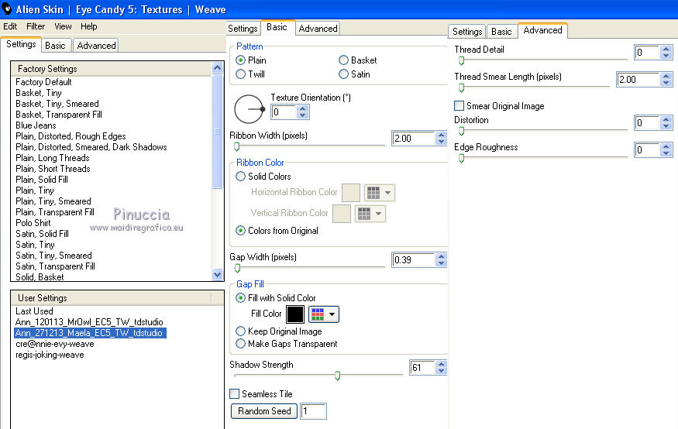
Task: Select Satin, Solid Fill preset
Action: pyautogui.click(x=42, y=234)
